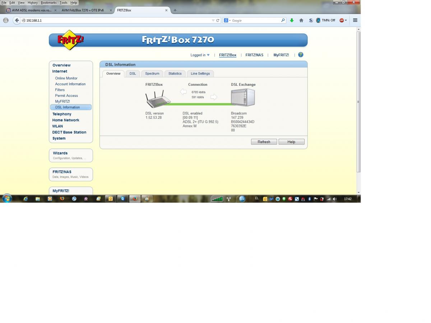Image resolution: width=431 pixels, height=323 pixels.
Task: Open the URL bar history dropdown arrow
Action: tap(213, 20)
